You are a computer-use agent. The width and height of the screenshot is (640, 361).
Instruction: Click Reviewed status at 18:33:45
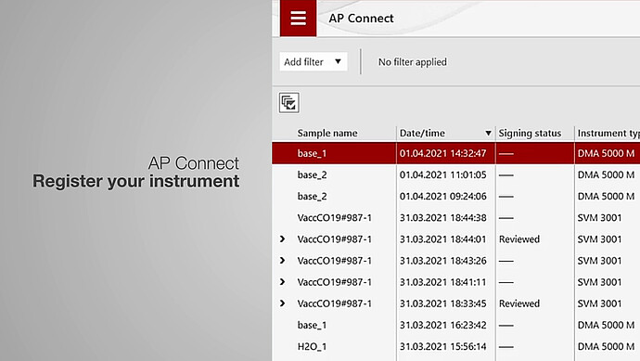(519, 303)
